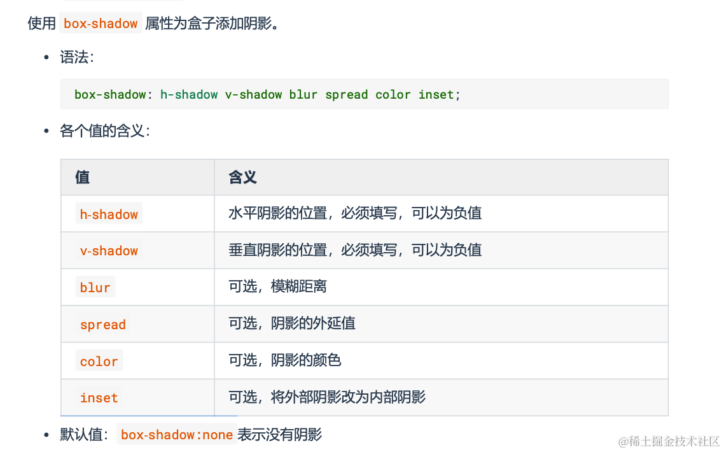Image resolution: width=724 pixels, height=452 pixels.
Task: Click the 可选，模糊距离 cell
Action: click(x=277, y=287)
